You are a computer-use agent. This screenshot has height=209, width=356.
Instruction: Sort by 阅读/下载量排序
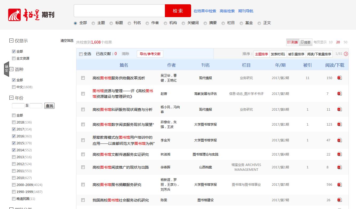pos(319,54)
